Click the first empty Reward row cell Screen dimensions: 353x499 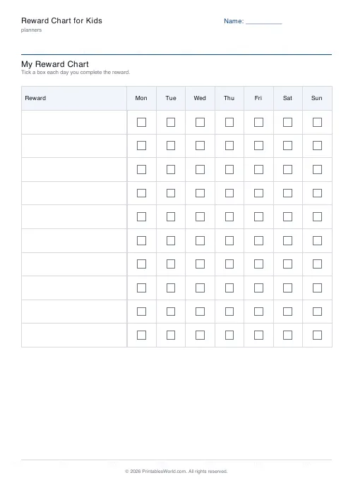[x=74, y=122]
